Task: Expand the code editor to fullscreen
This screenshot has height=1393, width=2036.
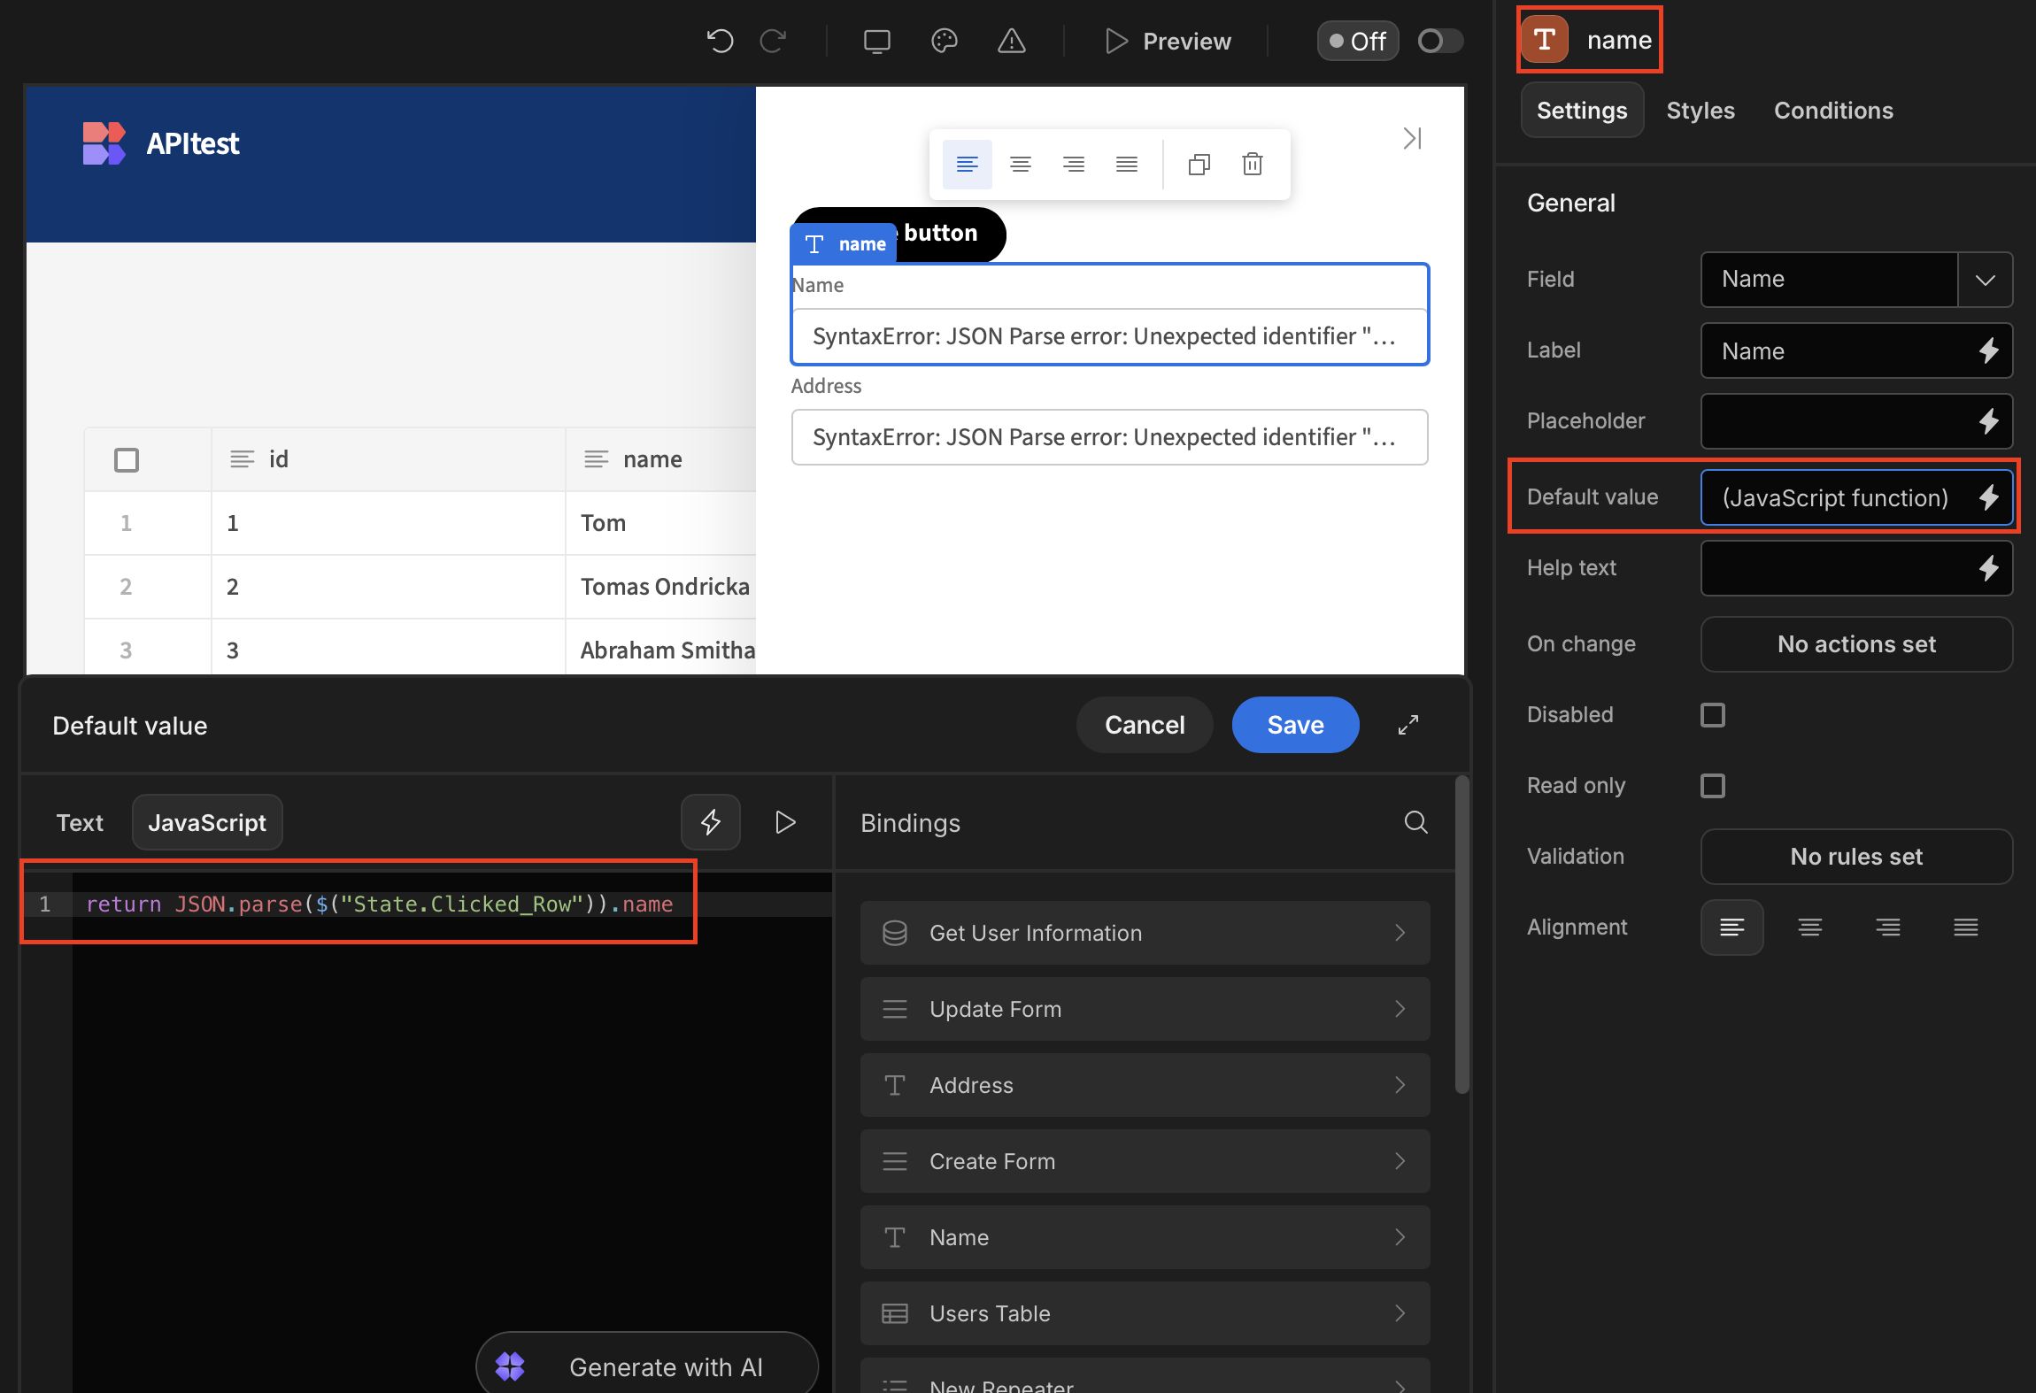Action: pos(1407,725)
